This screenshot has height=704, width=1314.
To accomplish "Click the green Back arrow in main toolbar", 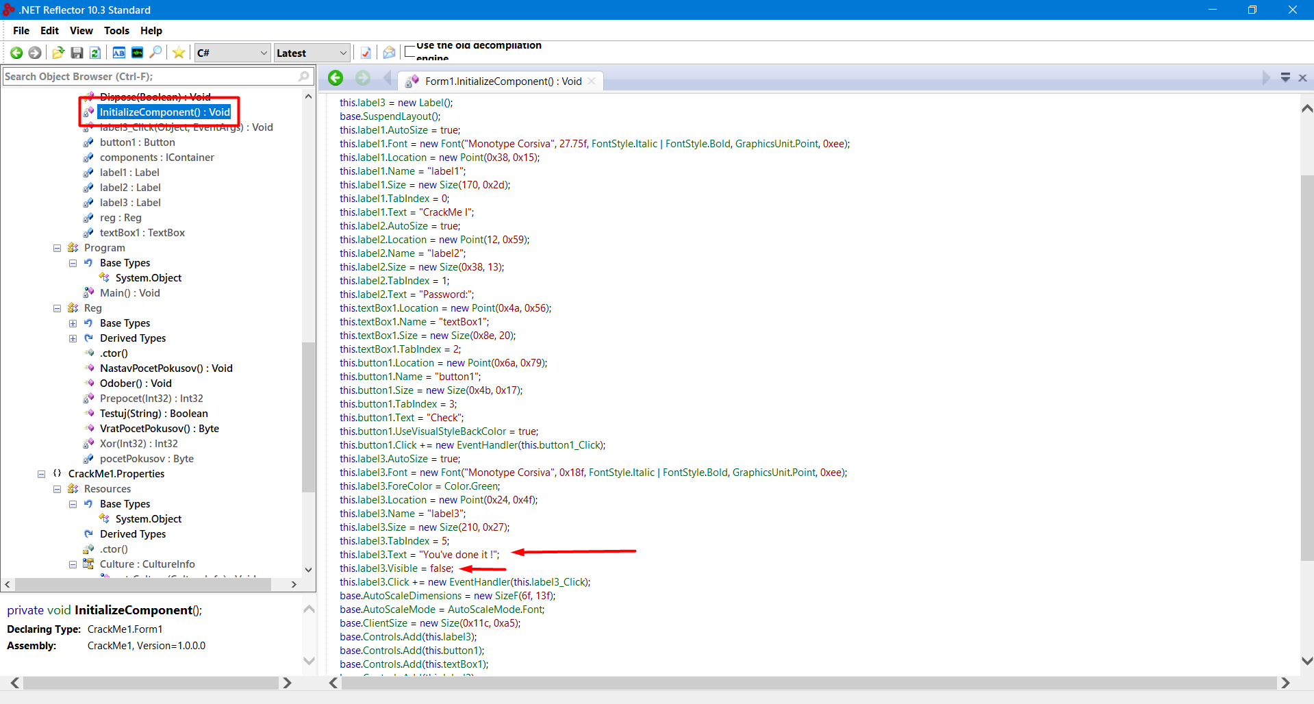I will tap(16, 53).
